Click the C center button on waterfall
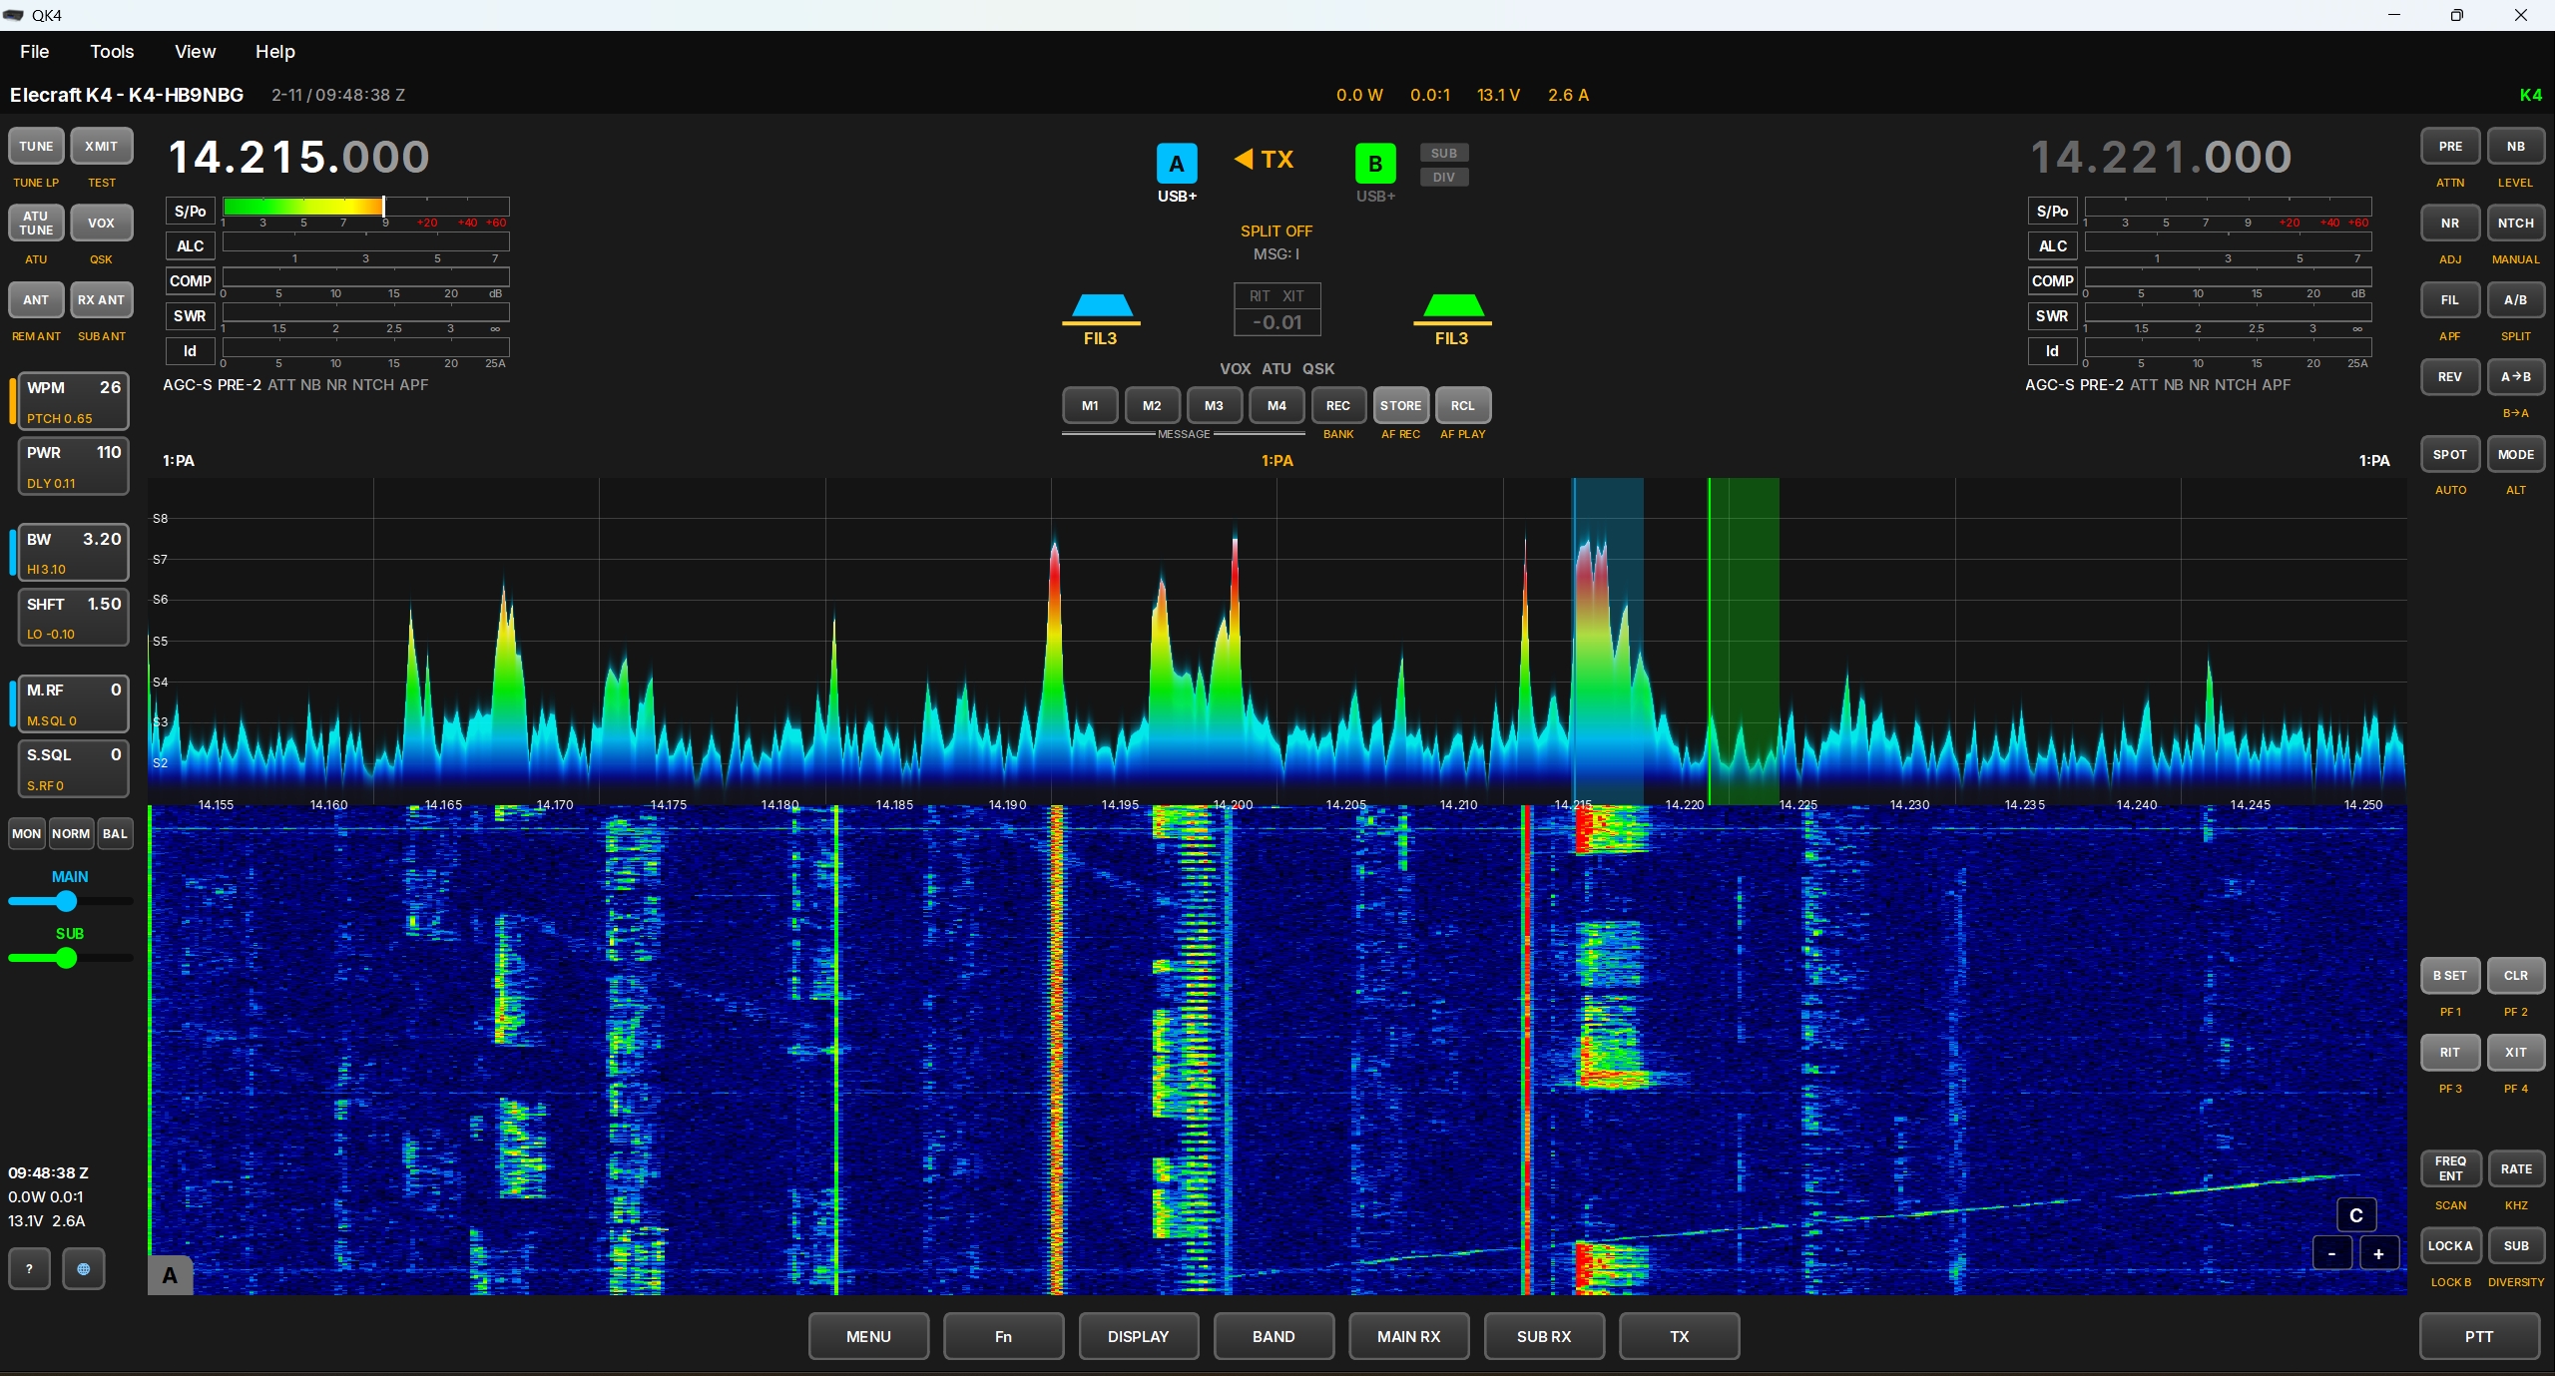Image resolution: width=2555 pixels, height=1376 pixels. [x=2356, y=1215]
